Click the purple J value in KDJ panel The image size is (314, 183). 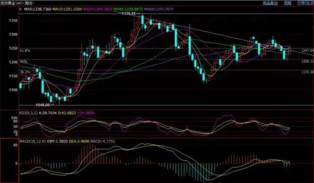pyautogui.click(x=85, y=113)
